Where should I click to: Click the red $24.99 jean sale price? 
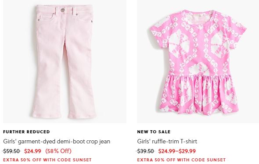coord(33,151)
